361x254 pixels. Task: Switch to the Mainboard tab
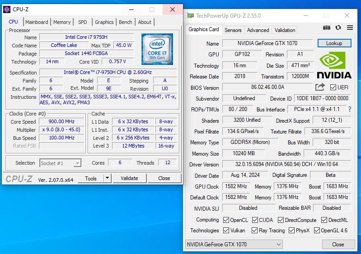pos(37,22)
